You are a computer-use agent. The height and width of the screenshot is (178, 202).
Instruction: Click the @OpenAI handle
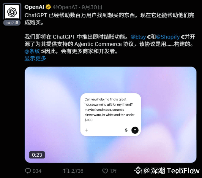tap(65, 7)
